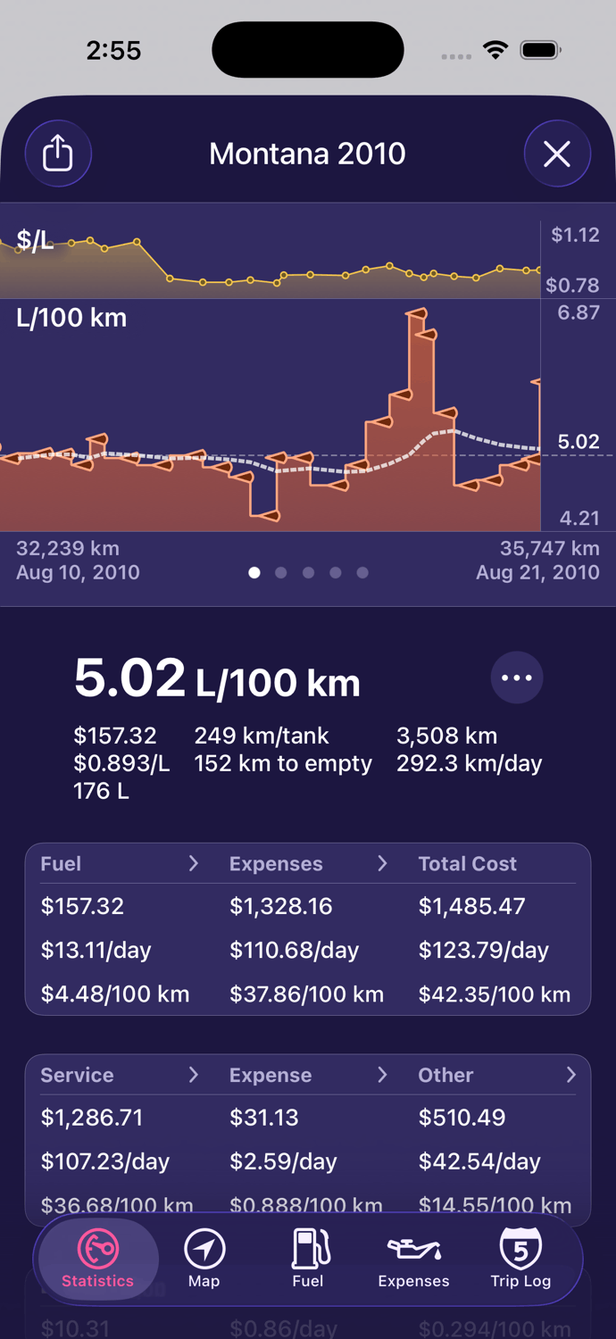616x1339 pixels.
Task: Open the three-dot more options button
Action: click(517, 678)
